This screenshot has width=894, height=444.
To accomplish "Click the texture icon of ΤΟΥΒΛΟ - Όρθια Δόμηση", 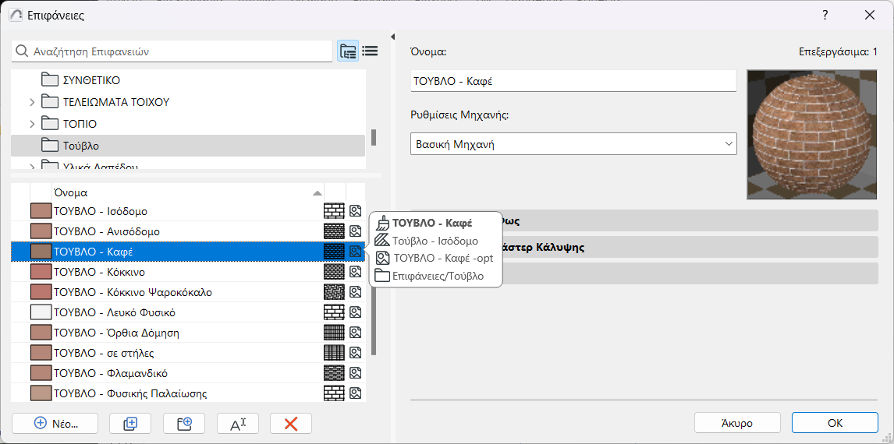I will pyautogui.click(x=355, y=333).
